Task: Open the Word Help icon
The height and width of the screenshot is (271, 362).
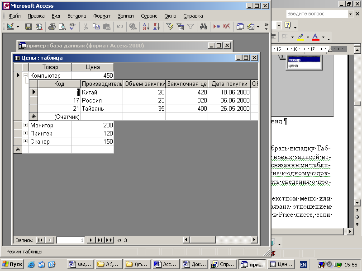Action: point(288,25)
